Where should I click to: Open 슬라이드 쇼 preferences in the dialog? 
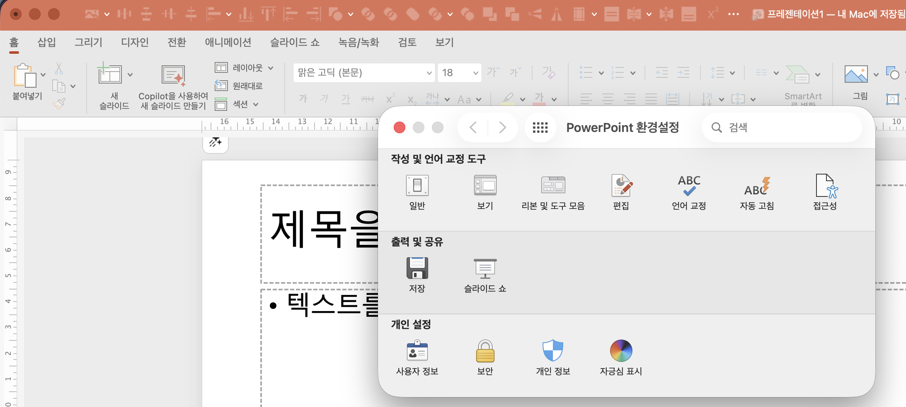pyautogui.click(x=485, y=275)
